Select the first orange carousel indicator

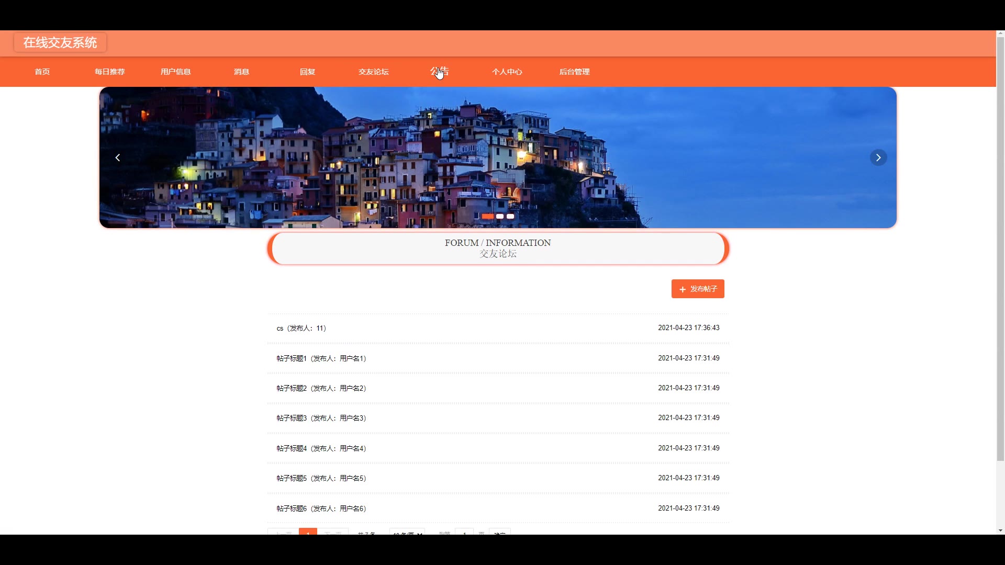488,216
